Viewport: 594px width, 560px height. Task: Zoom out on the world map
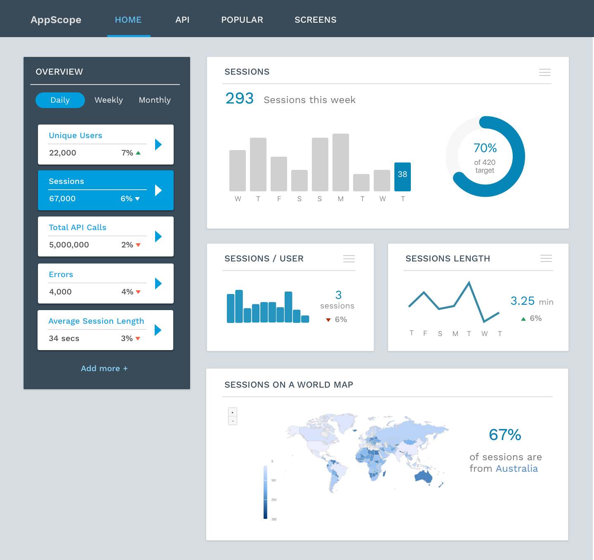233,421
